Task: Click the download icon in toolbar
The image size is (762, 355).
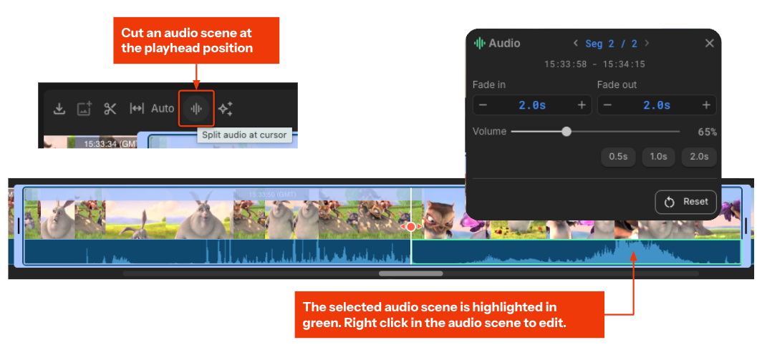Action: 59,109
